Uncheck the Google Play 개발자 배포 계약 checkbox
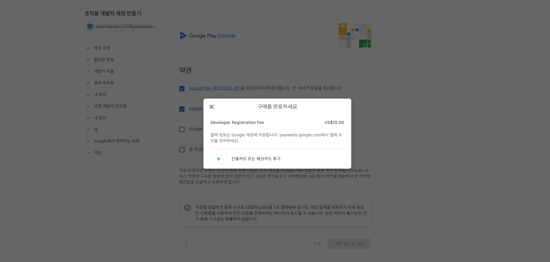Screen dimensions: 550x262 tap(182, 89)
